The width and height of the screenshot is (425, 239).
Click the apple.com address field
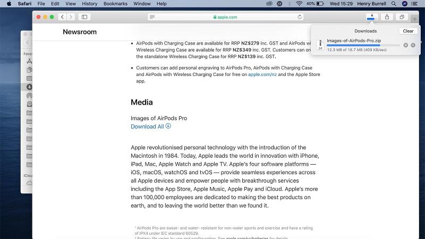pos(225,17)
